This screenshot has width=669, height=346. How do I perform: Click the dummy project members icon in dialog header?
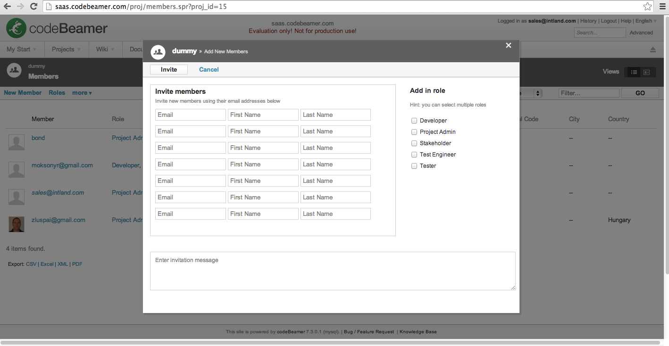[x=158, y=51]
